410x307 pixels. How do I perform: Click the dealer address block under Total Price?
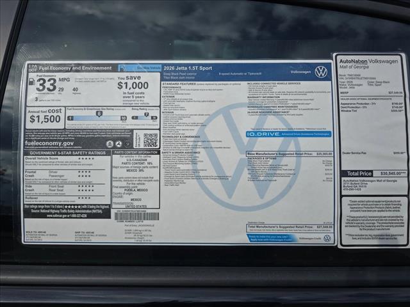click(x=370, y=185)
